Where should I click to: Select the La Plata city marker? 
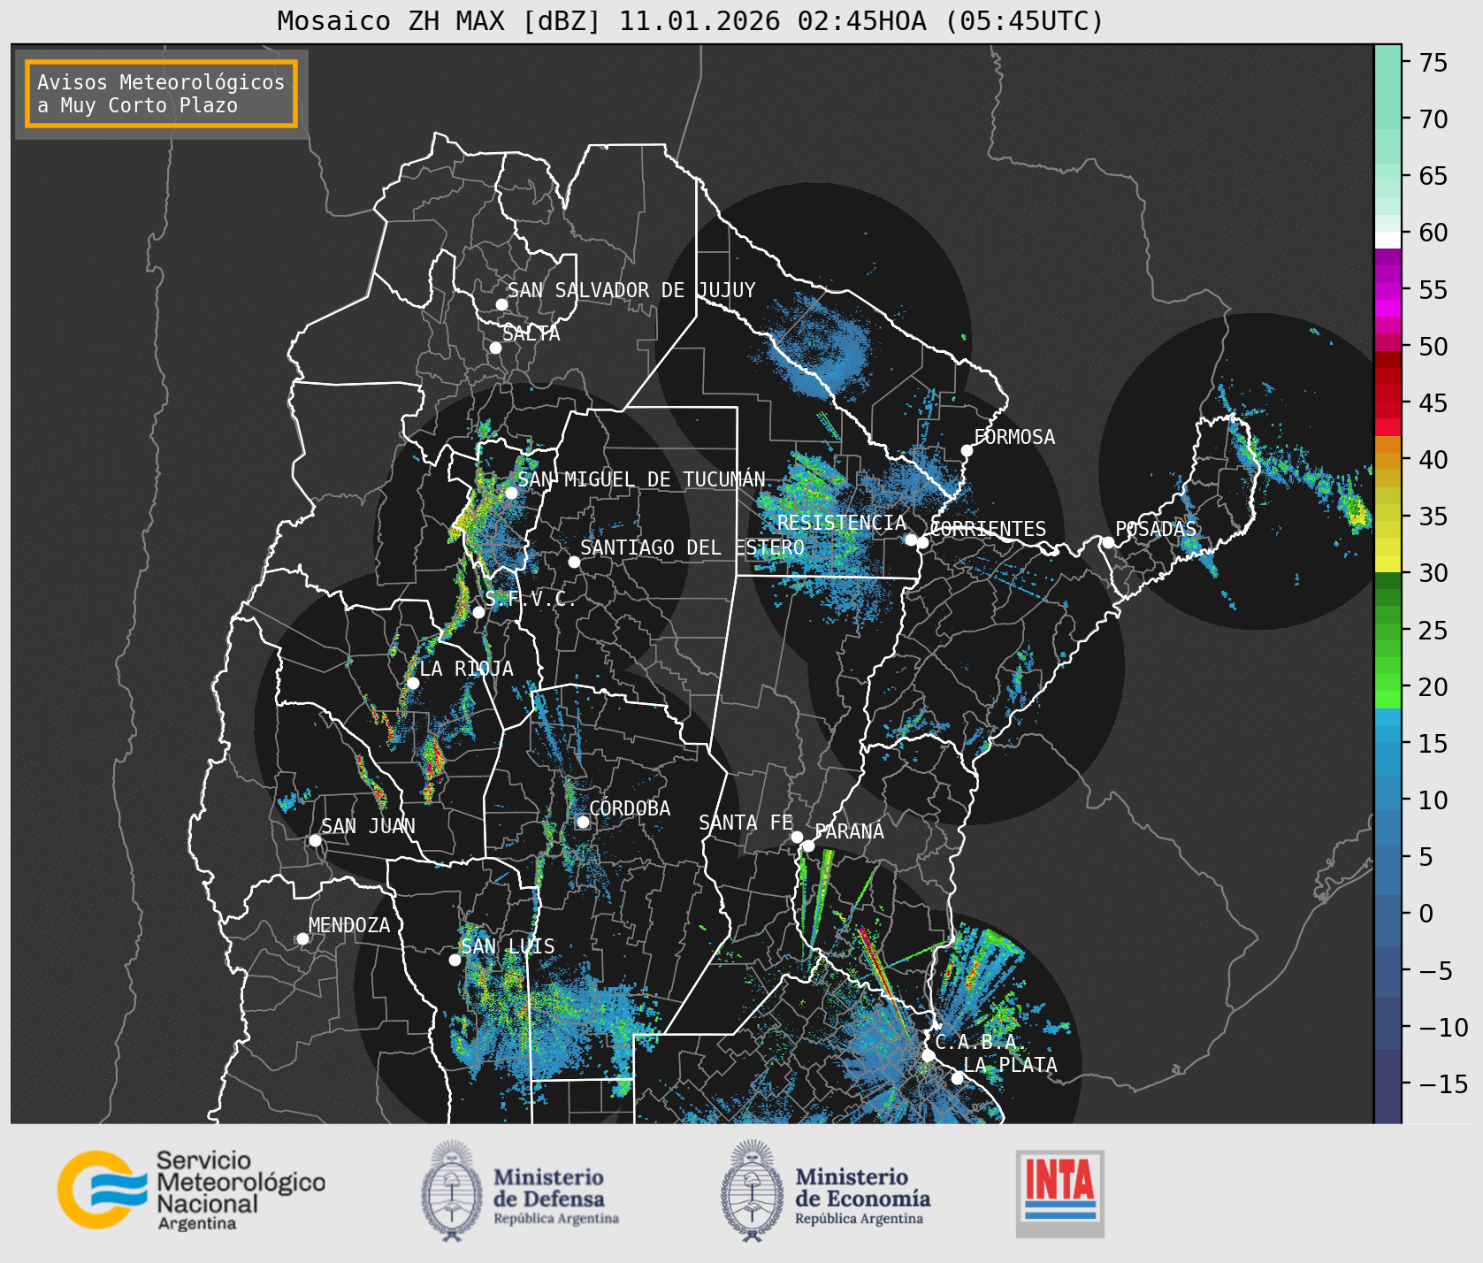957,1078
